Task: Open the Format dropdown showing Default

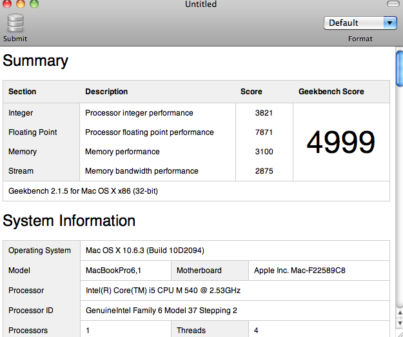Action: (x=360, y=23)
